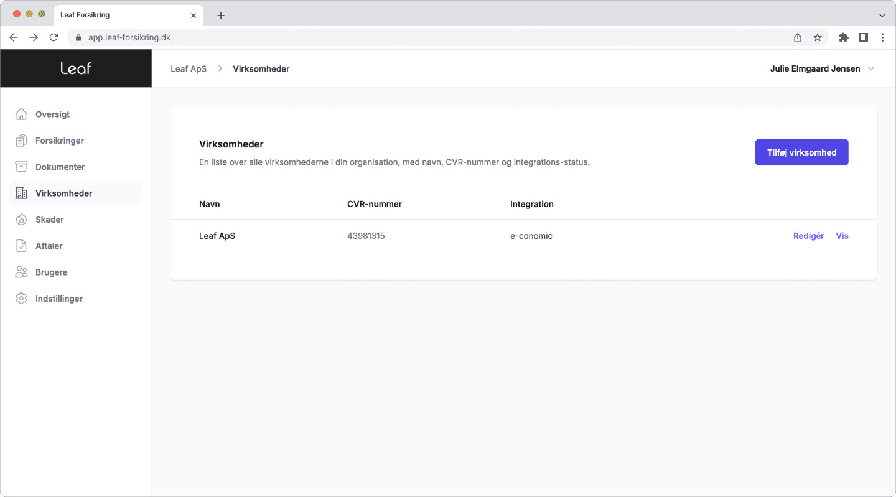Go back with the browser back arrow
Image resolution: width=896 pixels, height=497 pixels.
[x=14, y=37]
